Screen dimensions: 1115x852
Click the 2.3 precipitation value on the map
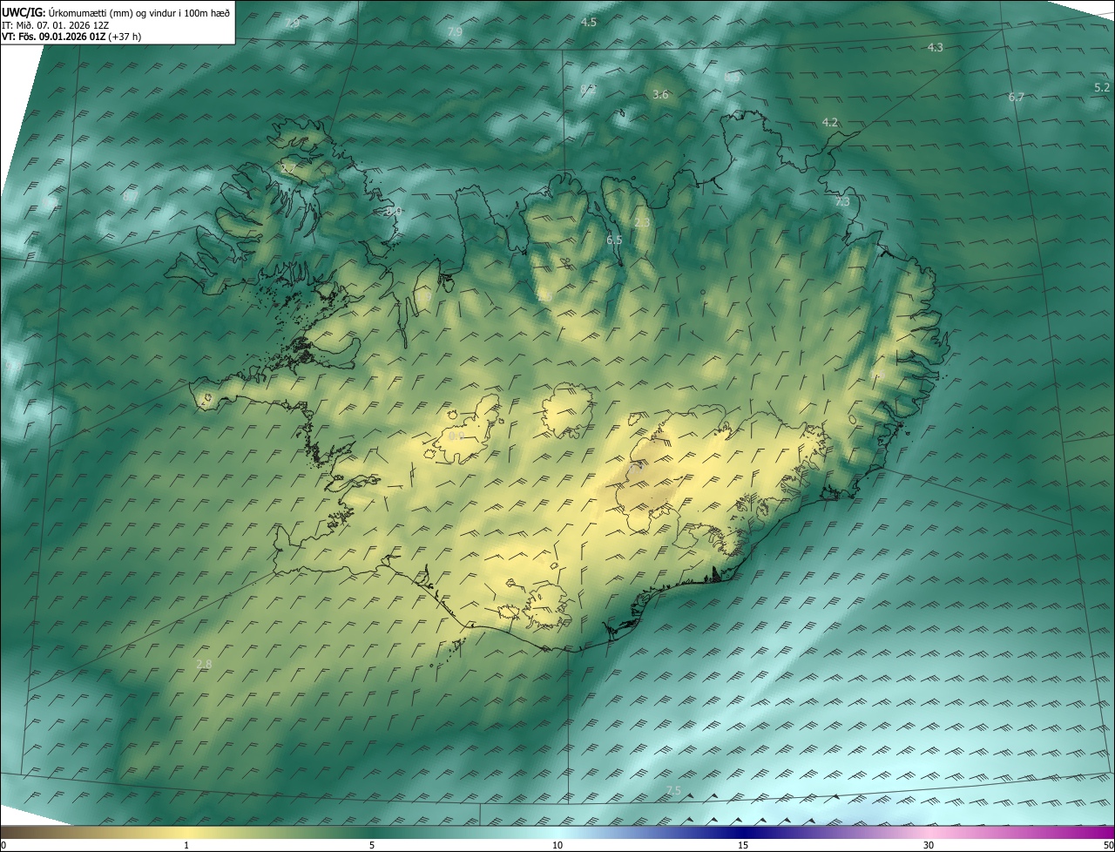642,223
